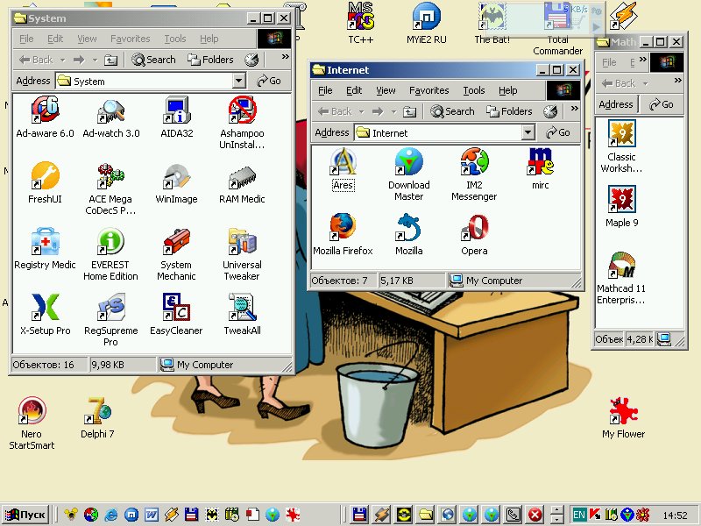
Task: Select the AIDA32 icon in System window
Action: pos(176,111)
